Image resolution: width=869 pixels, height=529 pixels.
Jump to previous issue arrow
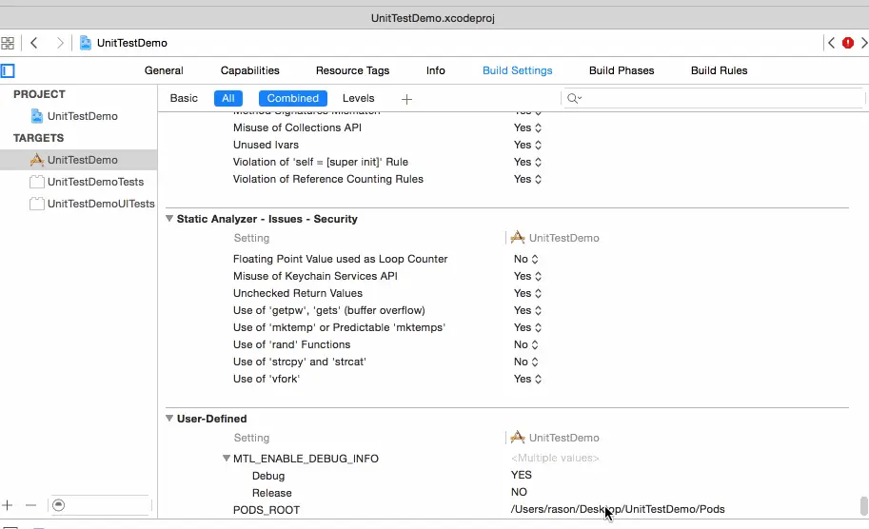831,43
